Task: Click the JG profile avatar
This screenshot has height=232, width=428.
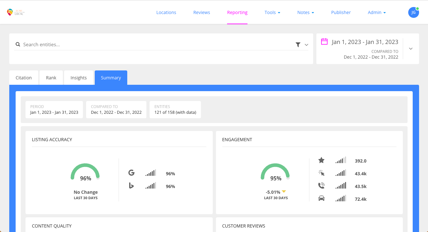Action: pos(414,12)
